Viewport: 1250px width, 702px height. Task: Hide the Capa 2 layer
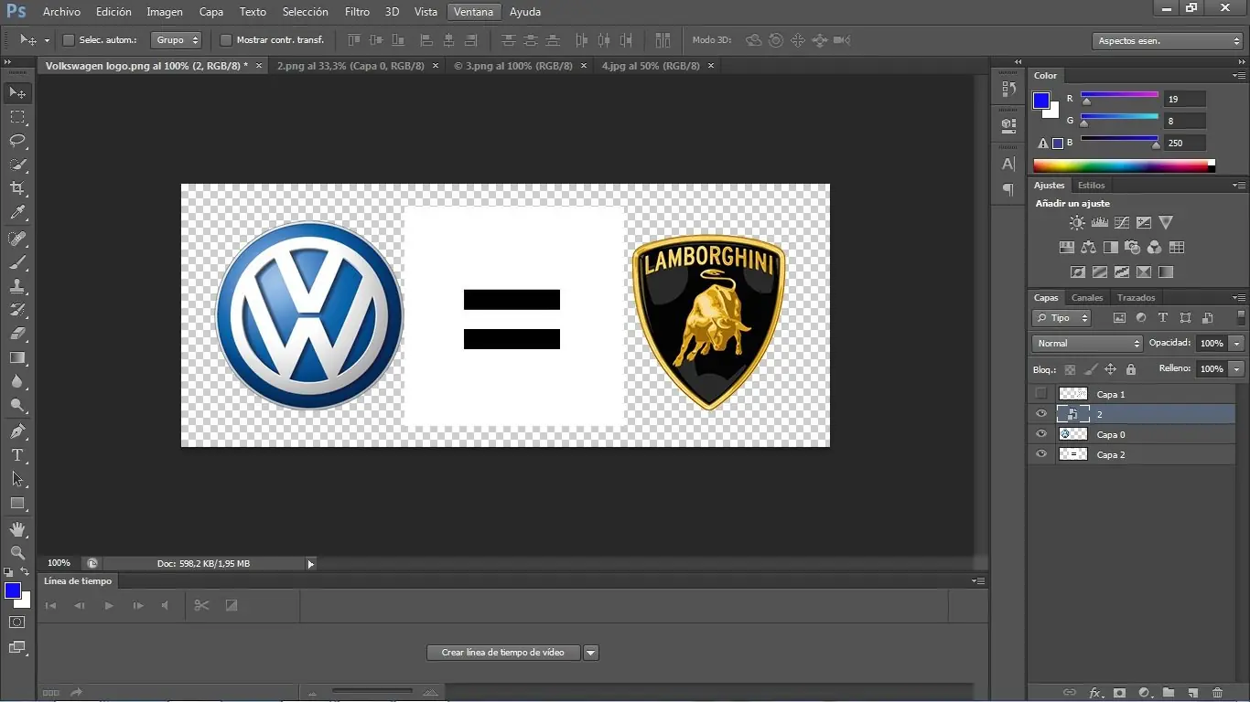click(x=1040, y=454)
